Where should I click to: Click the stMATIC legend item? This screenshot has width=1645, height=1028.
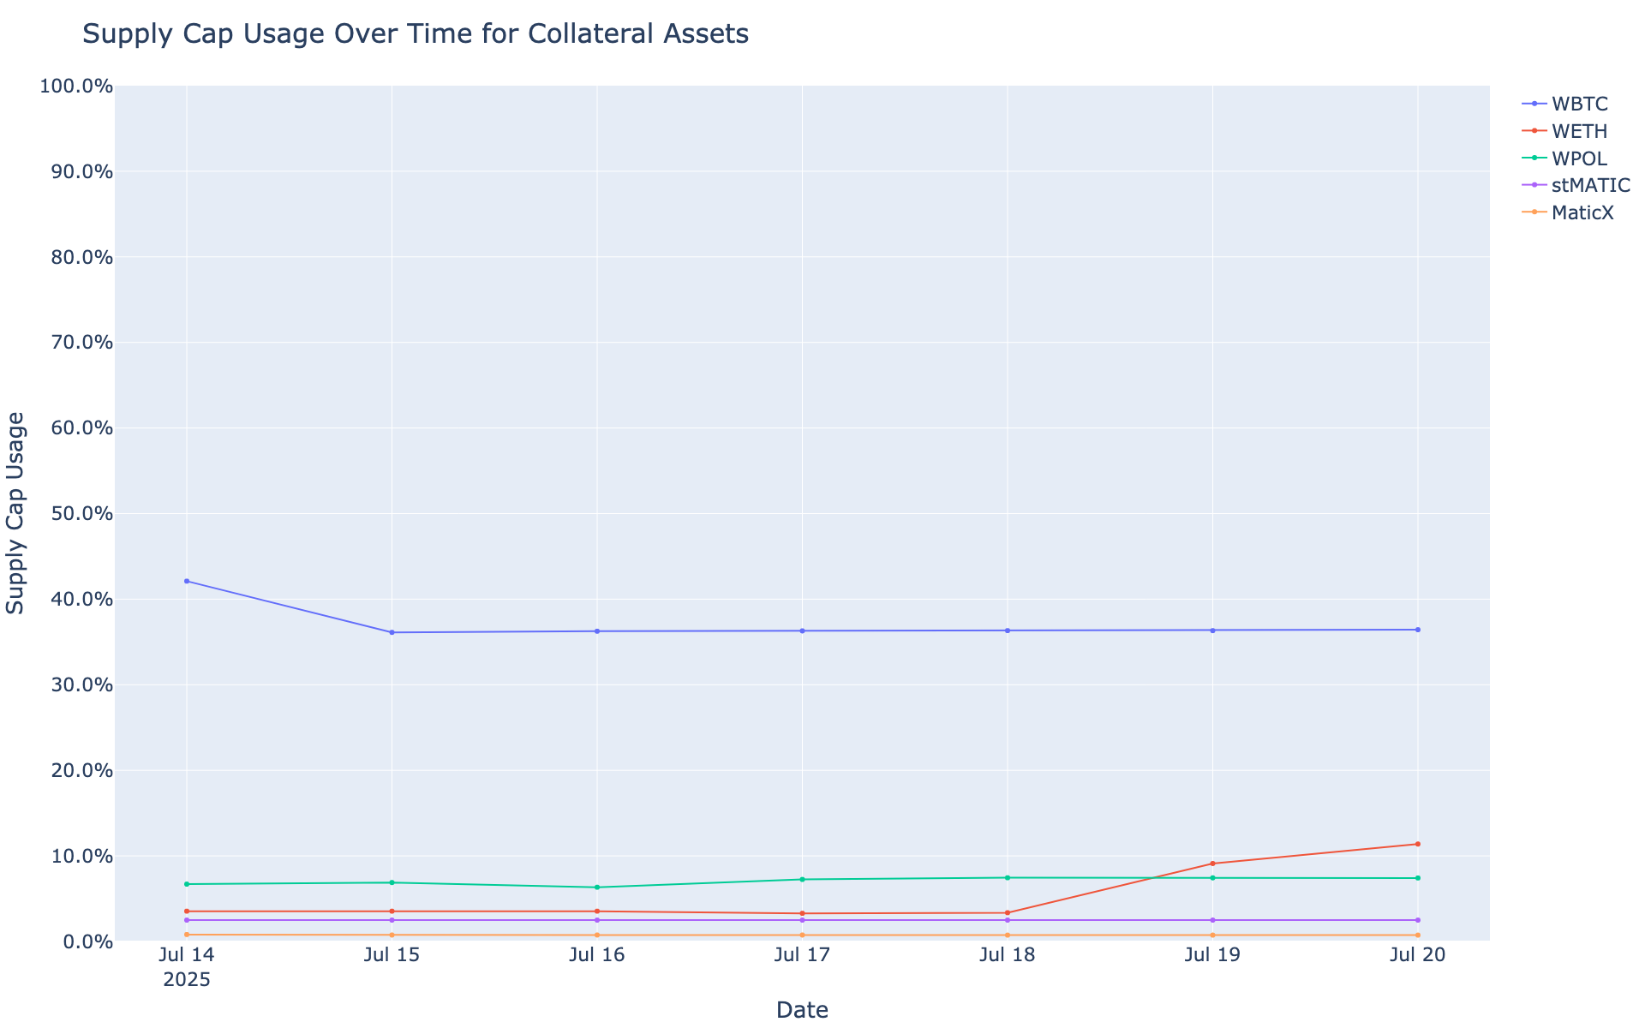pyautogui.click(x=1590, y=186)
